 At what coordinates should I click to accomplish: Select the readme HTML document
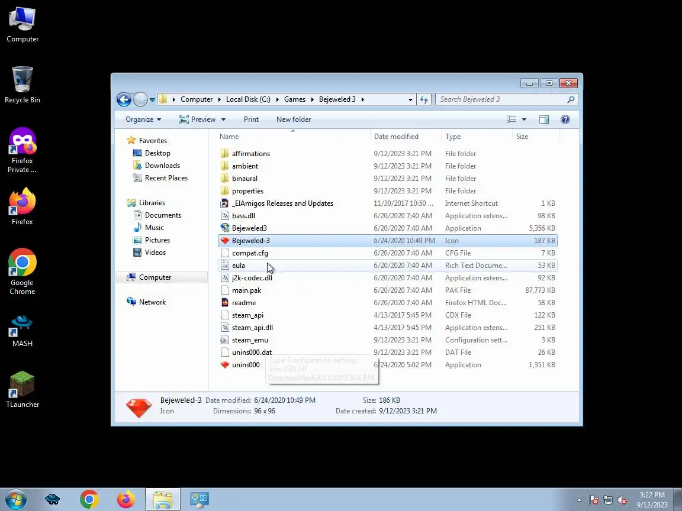click(388, 303)
